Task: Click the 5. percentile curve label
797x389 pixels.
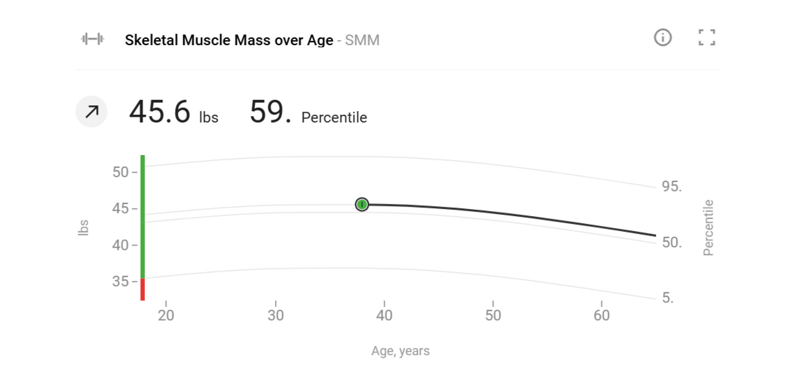Action: (668, 298)
